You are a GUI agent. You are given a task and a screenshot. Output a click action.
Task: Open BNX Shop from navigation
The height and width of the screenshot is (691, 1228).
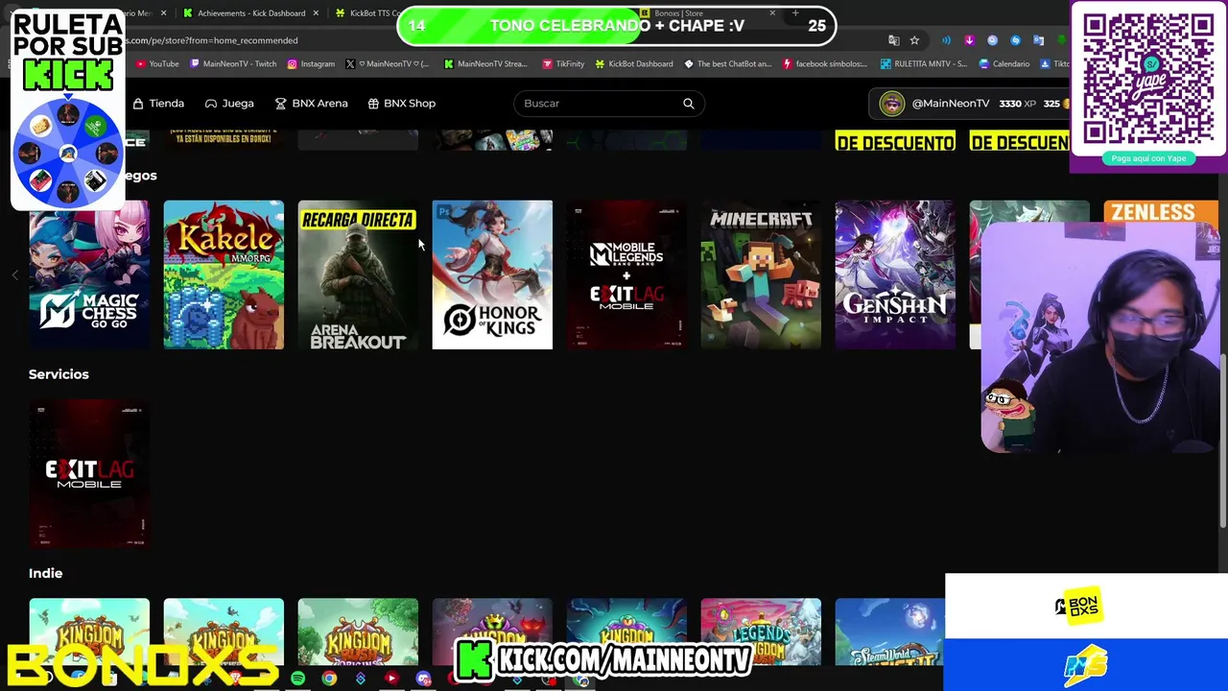click(x=401, y=103)
